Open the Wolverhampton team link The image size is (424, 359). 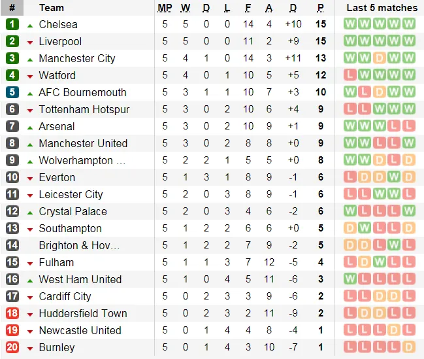tap(81, 160)
